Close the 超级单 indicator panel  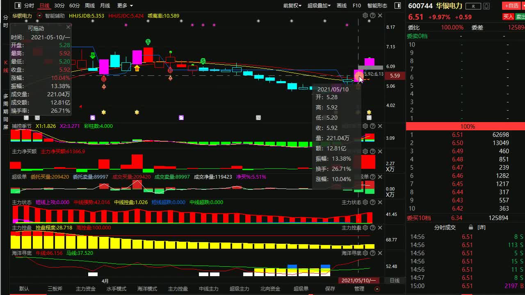[380, 177]
